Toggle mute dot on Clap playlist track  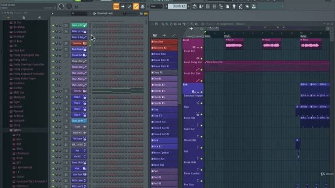tap(201, 114)
